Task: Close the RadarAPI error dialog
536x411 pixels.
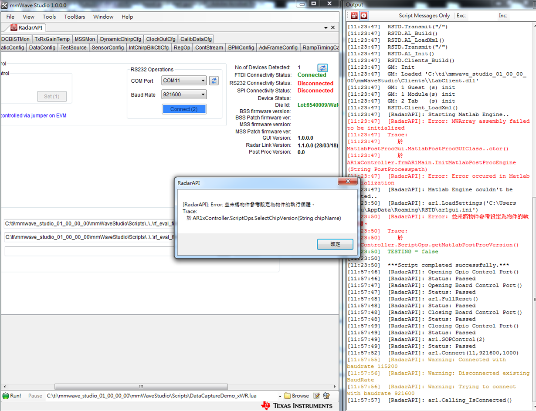Action: (x=348, y=182)
